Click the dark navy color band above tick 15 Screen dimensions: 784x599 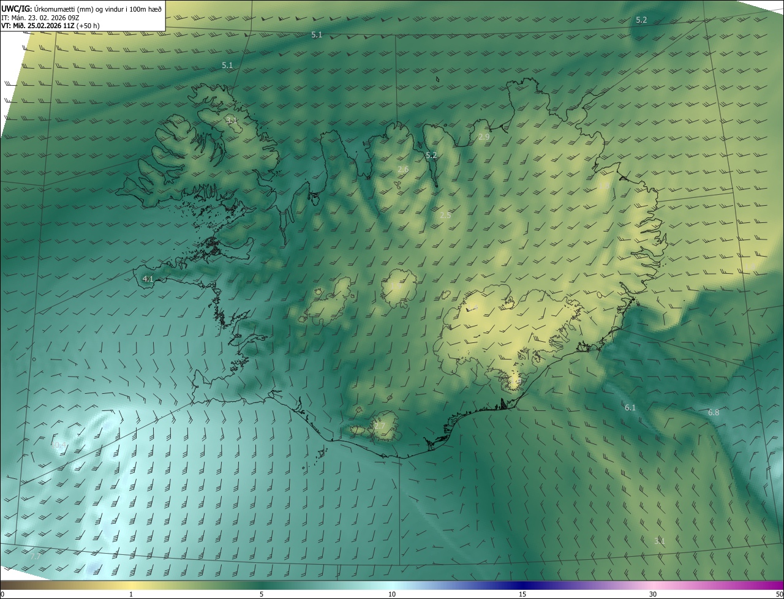(x=522, y=585)
